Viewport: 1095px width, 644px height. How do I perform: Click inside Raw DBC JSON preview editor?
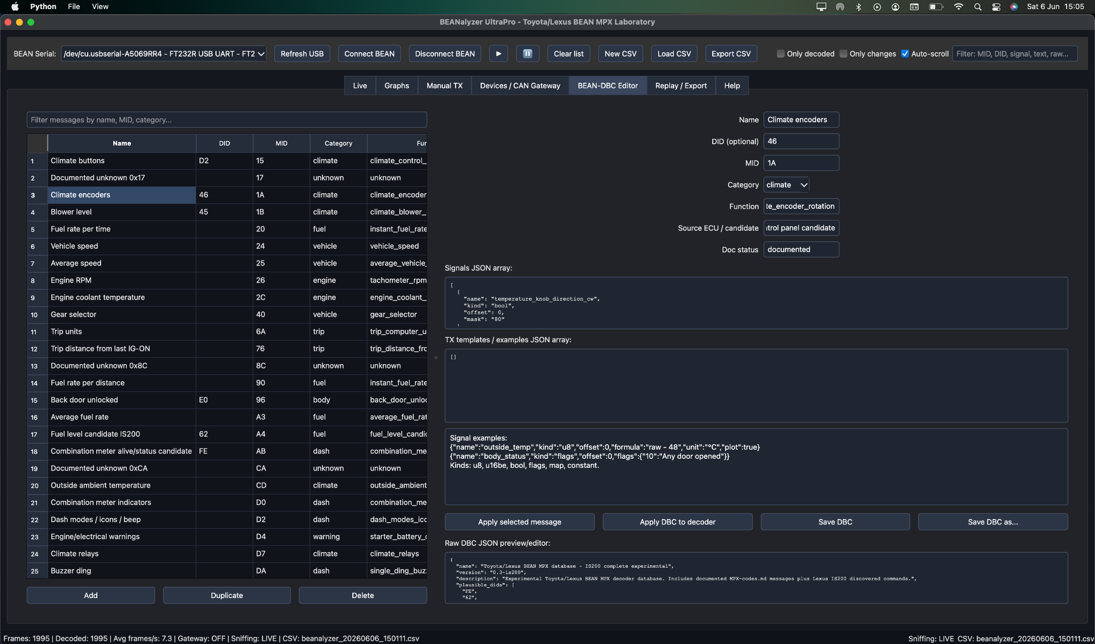click(x=756, y=578)
